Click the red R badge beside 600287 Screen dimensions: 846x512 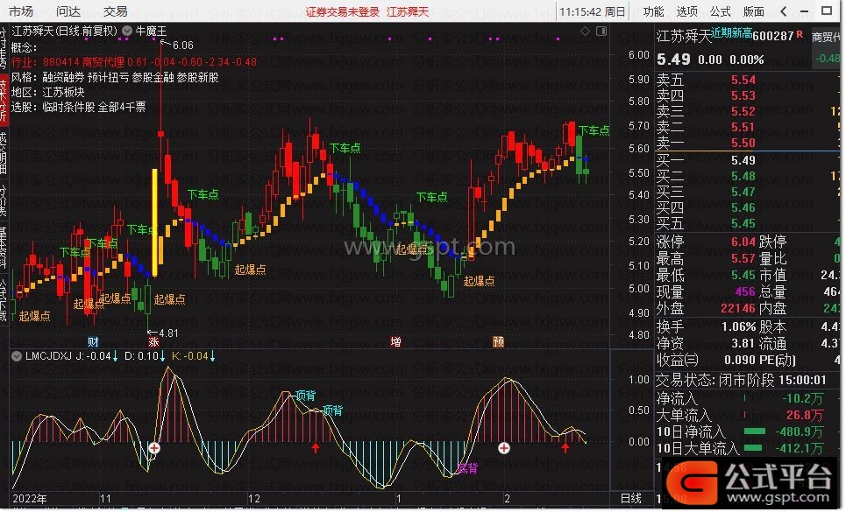(x=800, y=34)
